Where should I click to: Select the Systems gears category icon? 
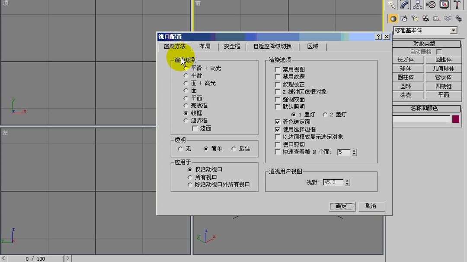coord(459,19)
